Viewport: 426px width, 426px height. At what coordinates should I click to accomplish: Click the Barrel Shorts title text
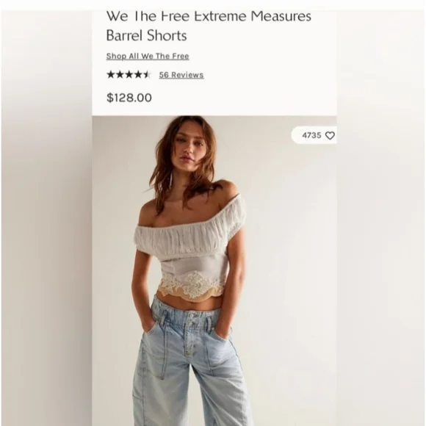pos(146,35)
